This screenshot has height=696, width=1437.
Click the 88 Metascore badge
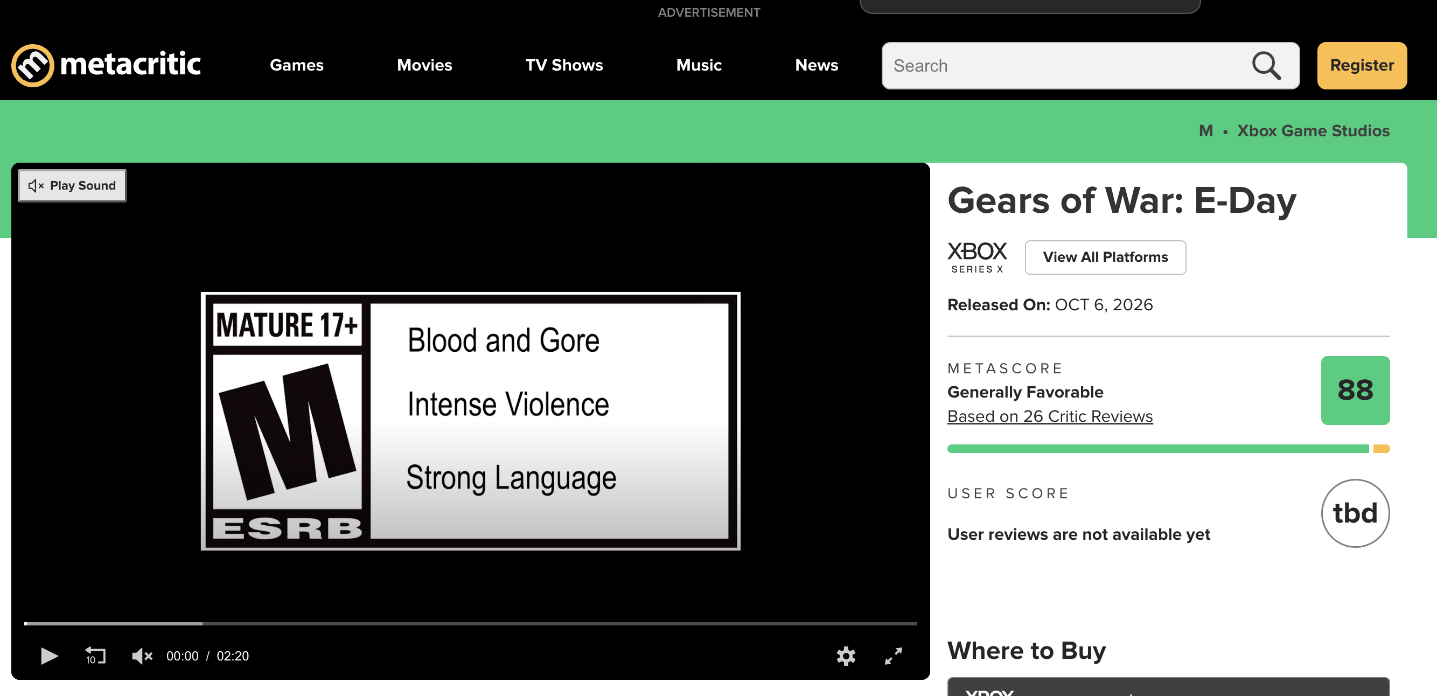[1355, 390]
